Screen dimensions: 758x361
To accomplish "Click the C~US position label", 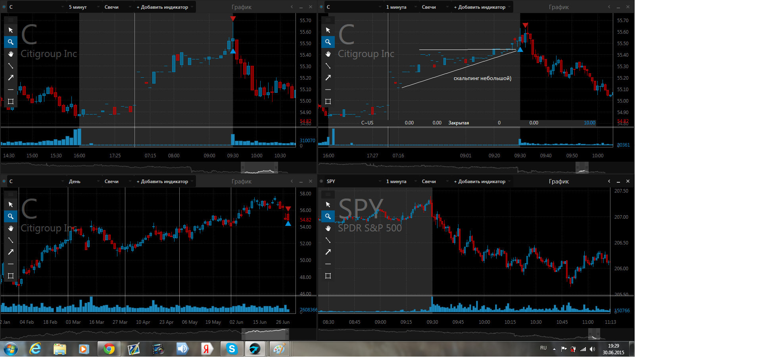I will point(367,123).
